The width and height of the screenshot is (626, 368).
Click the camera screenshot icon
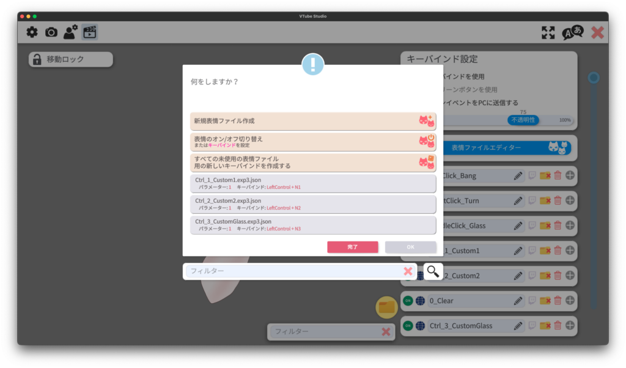tap(51, 32)
